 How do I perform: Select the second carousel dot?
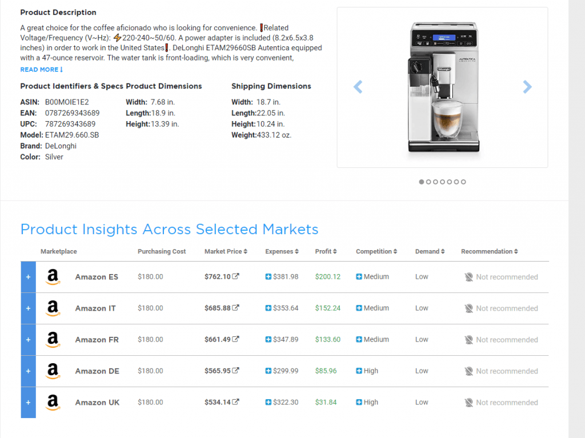[x=428, y=182]
